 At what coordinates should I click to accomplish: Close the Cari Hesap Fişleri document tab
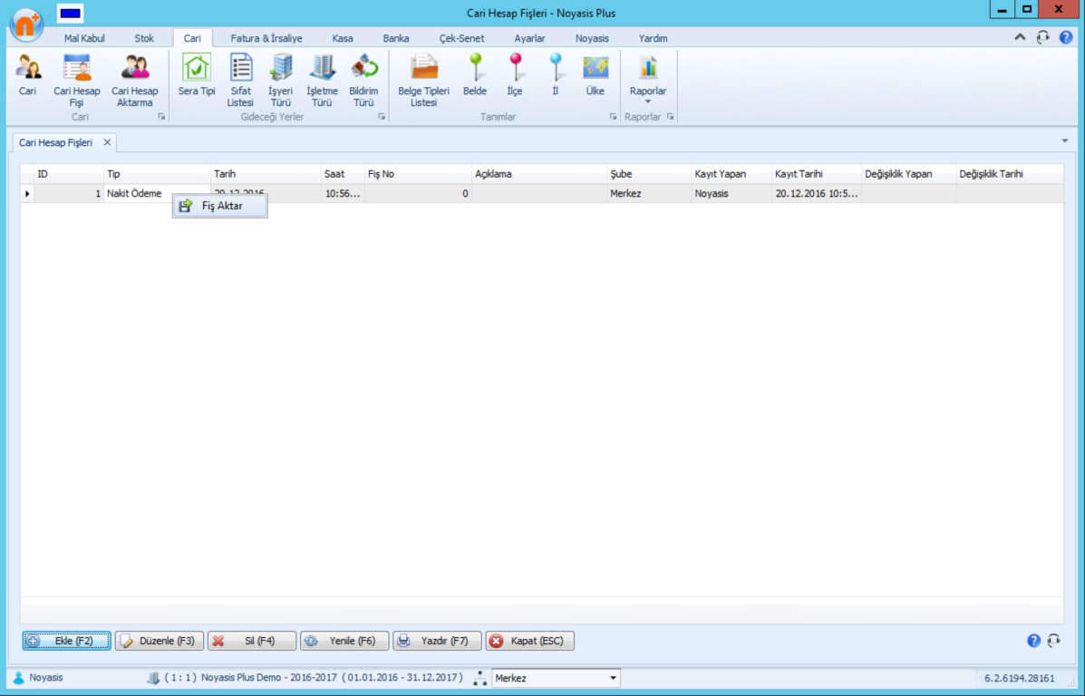point(107,142)
